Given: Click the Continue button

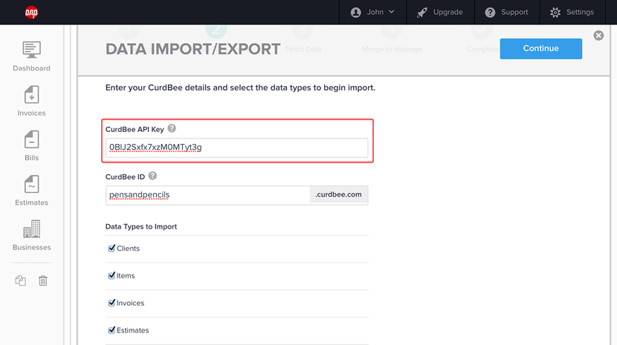Looking at the screenshot, I should coord(540,49).
